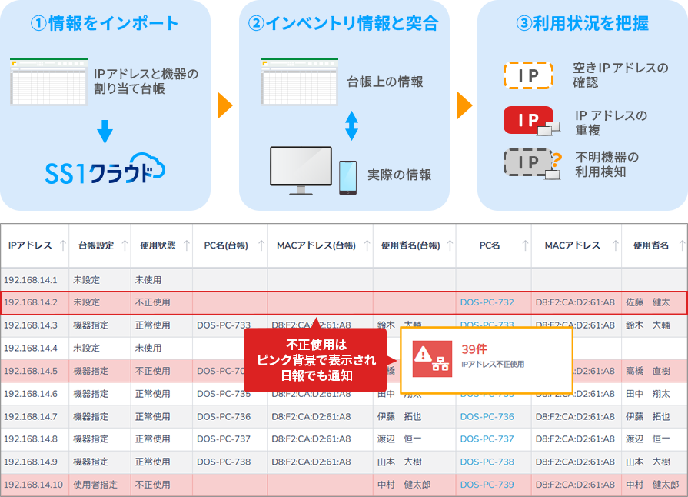Sort by the 使用状態 column arrow
The width and height of the screenshot is (688, 497).
(x=187, y=245)
